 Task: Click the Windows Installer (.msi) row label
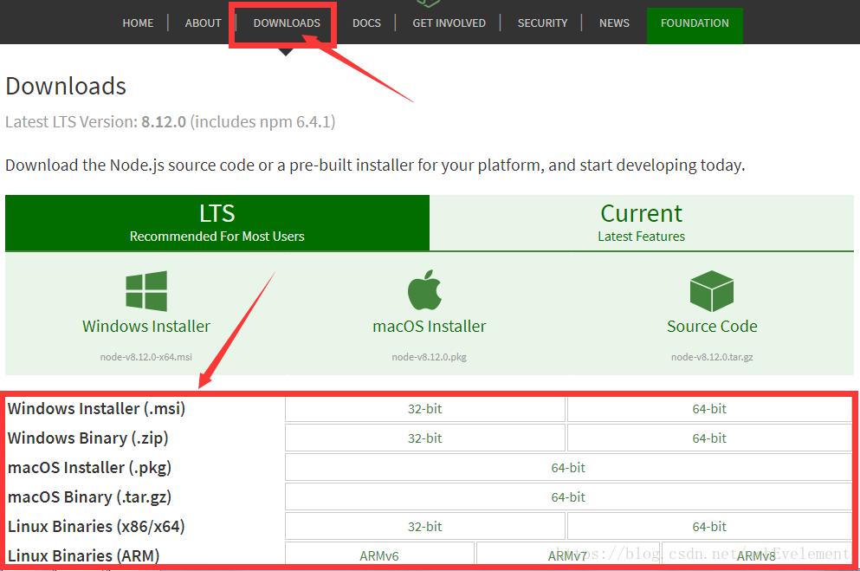[96, 409]
